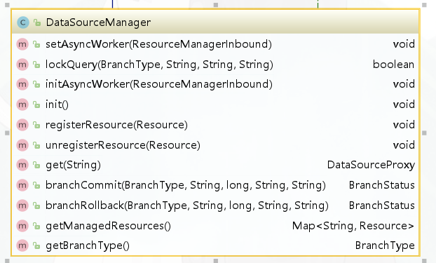
Task: Select the getManagedResources() method entry
Action: tap(215, 226)
